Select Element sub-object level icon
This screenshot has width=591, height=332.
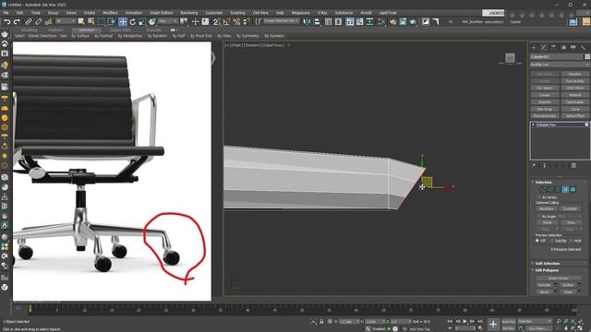pyautogui.click(x=573, y=189)
